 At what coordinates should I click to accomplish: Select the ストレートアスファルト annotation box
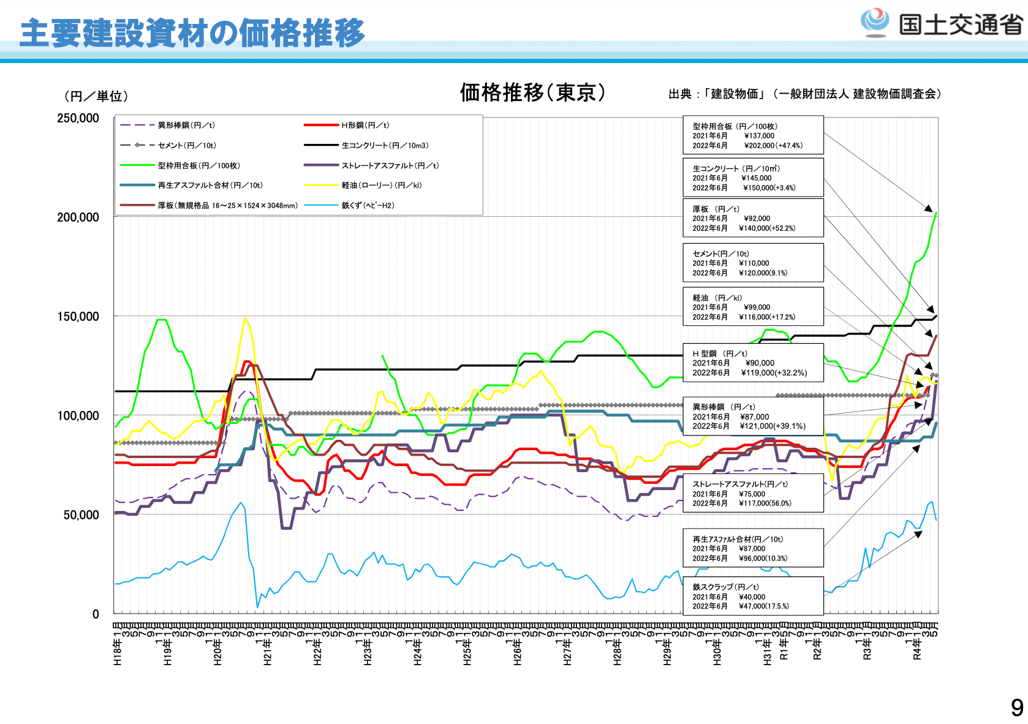753,493
